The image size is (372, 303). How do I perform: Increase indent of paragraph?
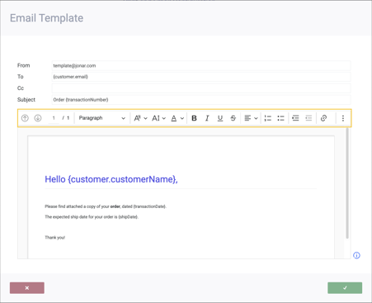[x=295, y=118]
